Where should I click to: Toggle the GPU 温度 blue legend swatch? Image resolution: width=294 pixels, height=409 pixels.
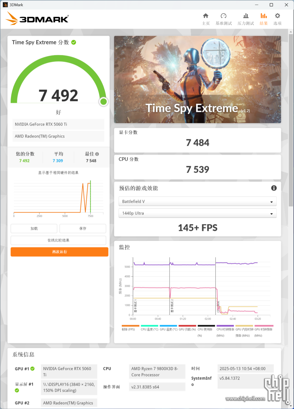(168, 326)
